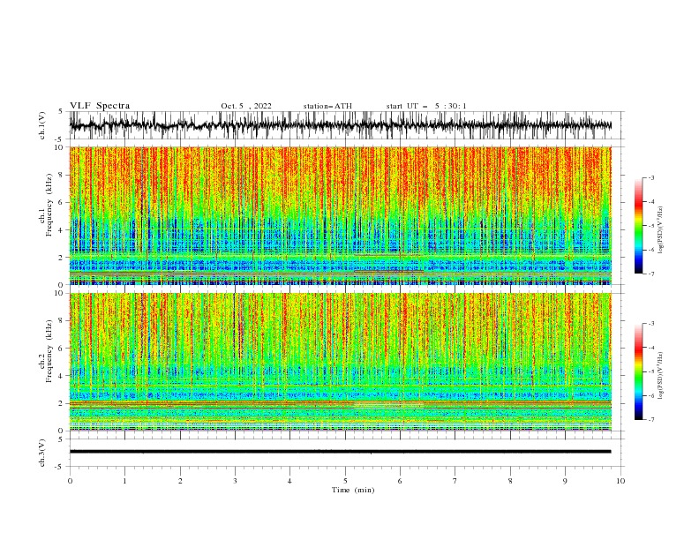
Task: Click time axis tick label "1"
Action: point(124,481)
